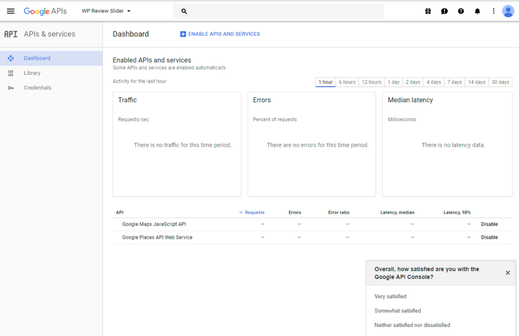The width and height of the screenshot is (519, 336).
Task: Disable Google Places API Web Service
Action: click(489, 237)
